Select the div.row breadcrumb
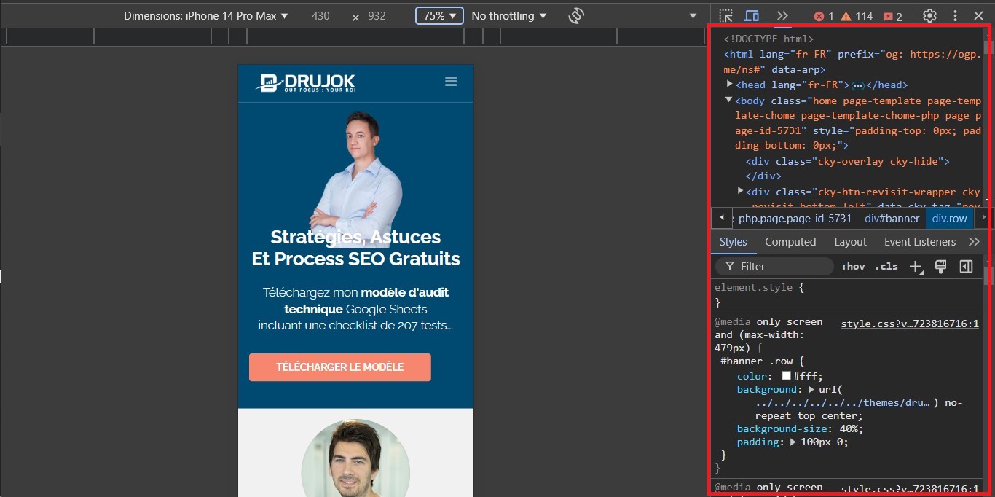 950,219
